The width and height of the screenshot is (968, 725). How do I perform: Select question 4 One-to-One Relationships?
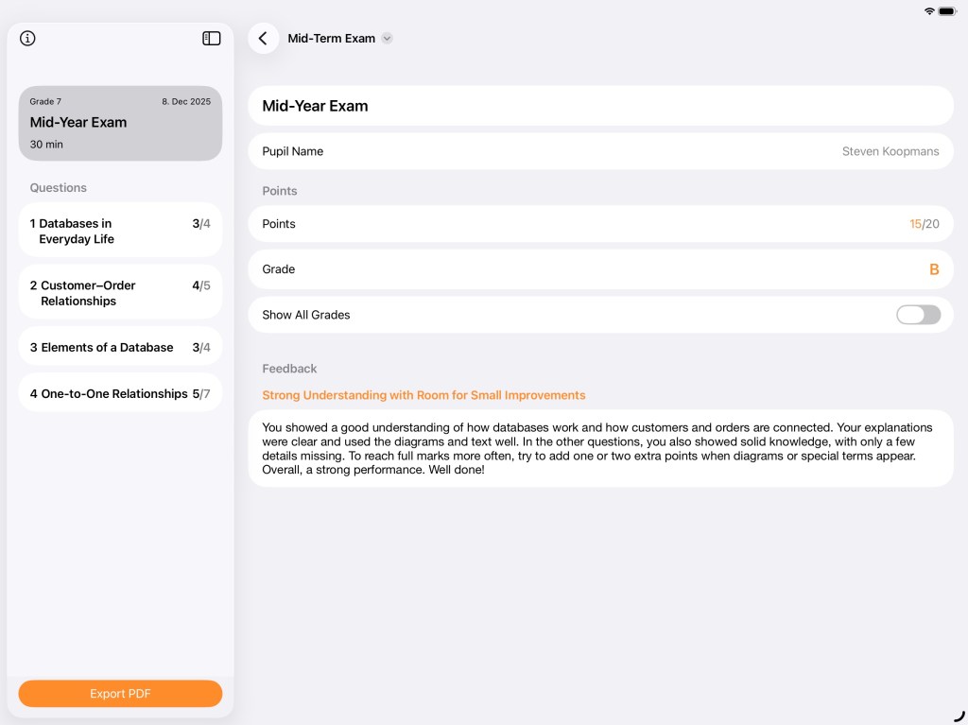(120, 393)
